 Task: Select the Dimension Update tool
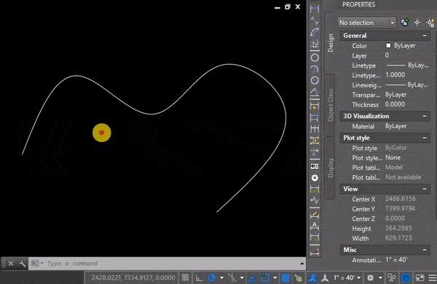315,237
